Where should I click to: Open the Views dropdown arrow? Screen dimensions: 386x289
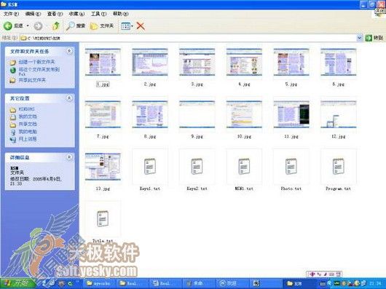point(133,26)
